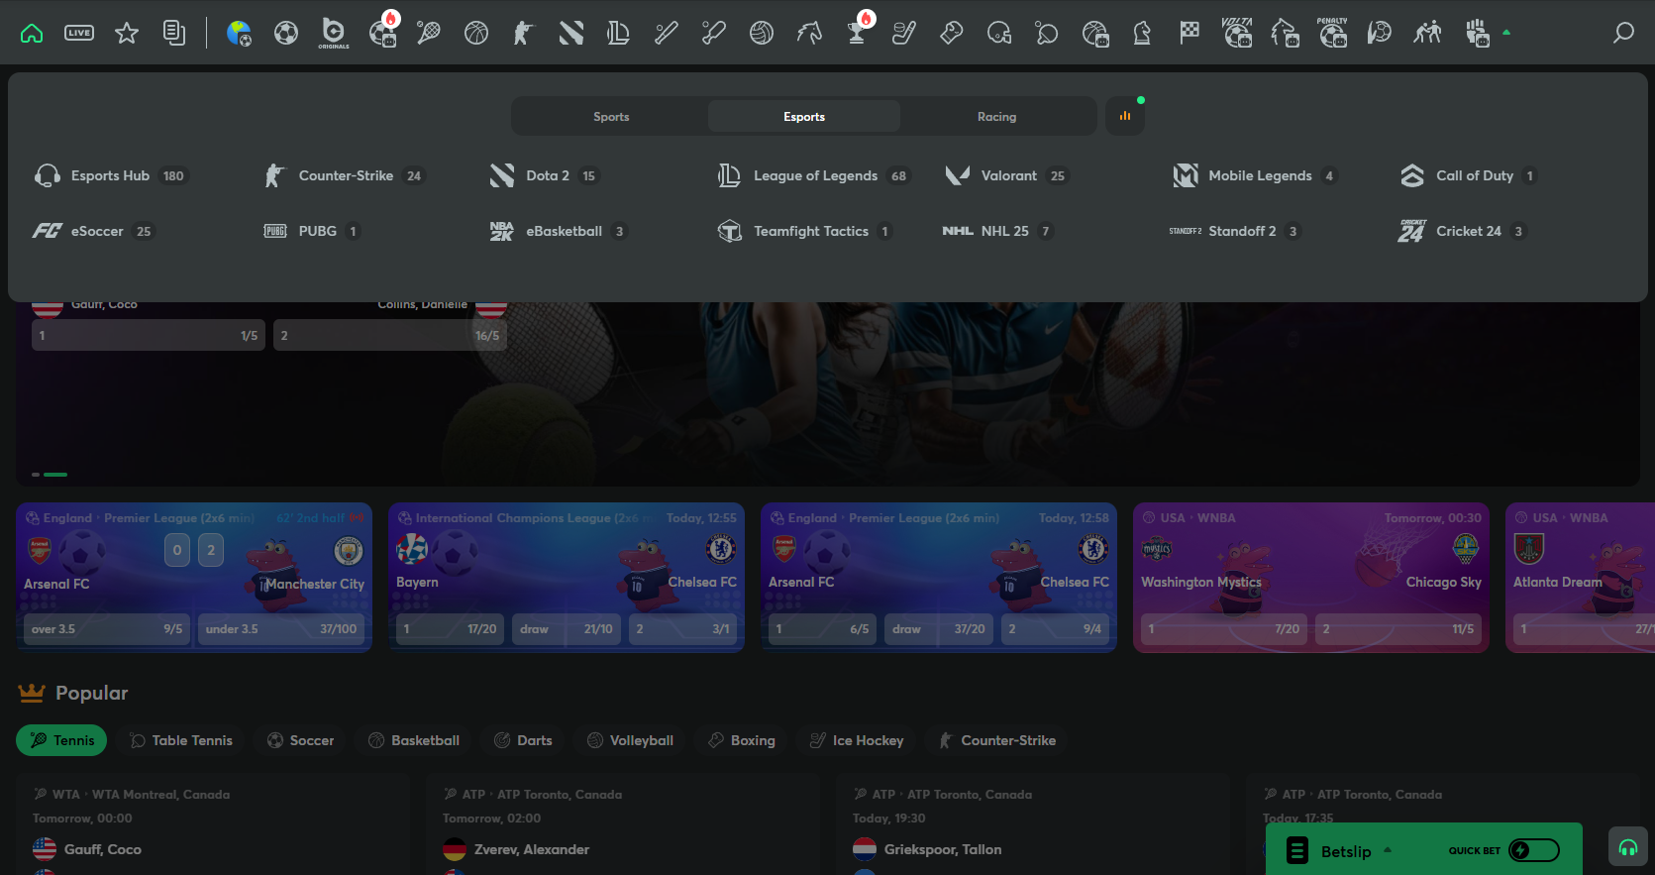The height and width of the screenshot is (875, 1655).
Task: Select the ice hockey stick icon in top bar
Action: point(904,34)
